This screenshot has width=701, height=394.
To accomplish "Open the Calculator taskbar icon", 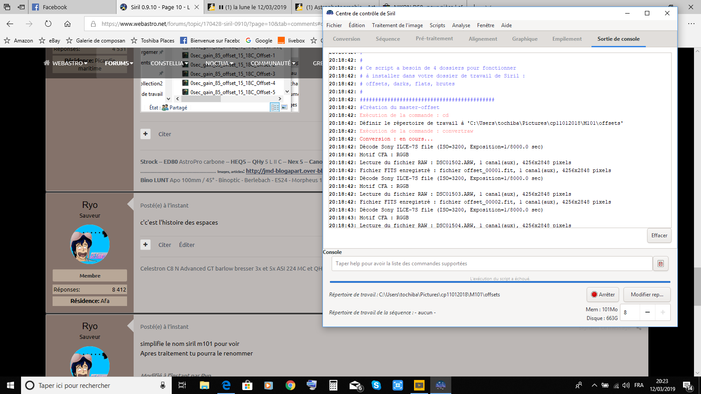I will click(x=333, y=385).
